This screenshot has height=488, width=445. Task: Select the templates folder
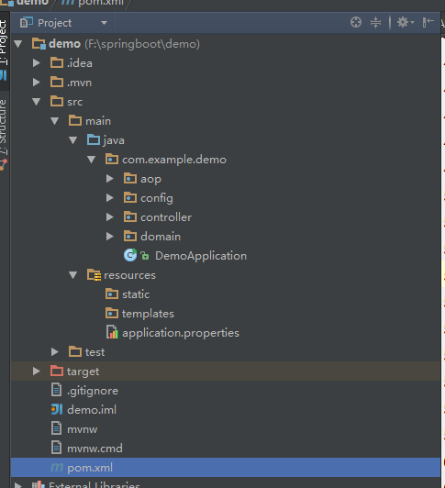coord(148,314)
